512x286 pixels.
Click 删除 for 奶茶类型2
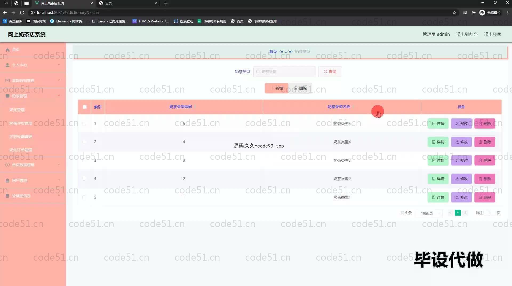pyautogui.click(x=485, y=179)
